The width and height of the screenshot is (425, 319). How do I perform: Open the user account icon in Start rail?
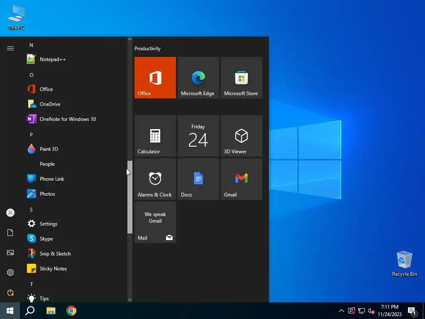(x=10, y=213)
